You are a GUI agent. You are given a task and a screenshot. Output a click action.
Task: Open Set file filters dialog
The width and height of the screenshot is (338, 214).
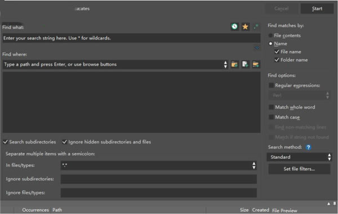[x=299, y=169]
